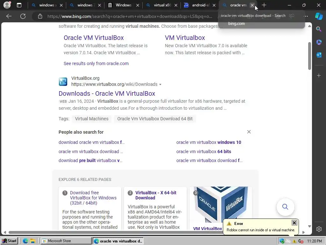Open File Explorer from taskbar quick launch
This screenshot has width=326, height=245.
click(33, 241)
